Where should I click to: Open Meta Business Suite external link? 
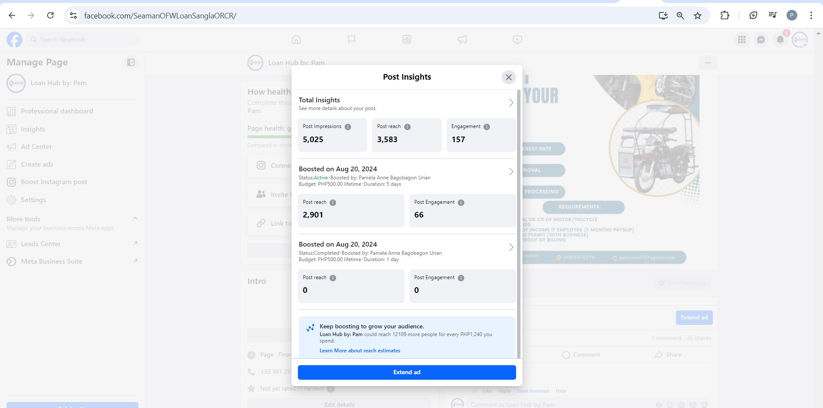tap(72, 262)
